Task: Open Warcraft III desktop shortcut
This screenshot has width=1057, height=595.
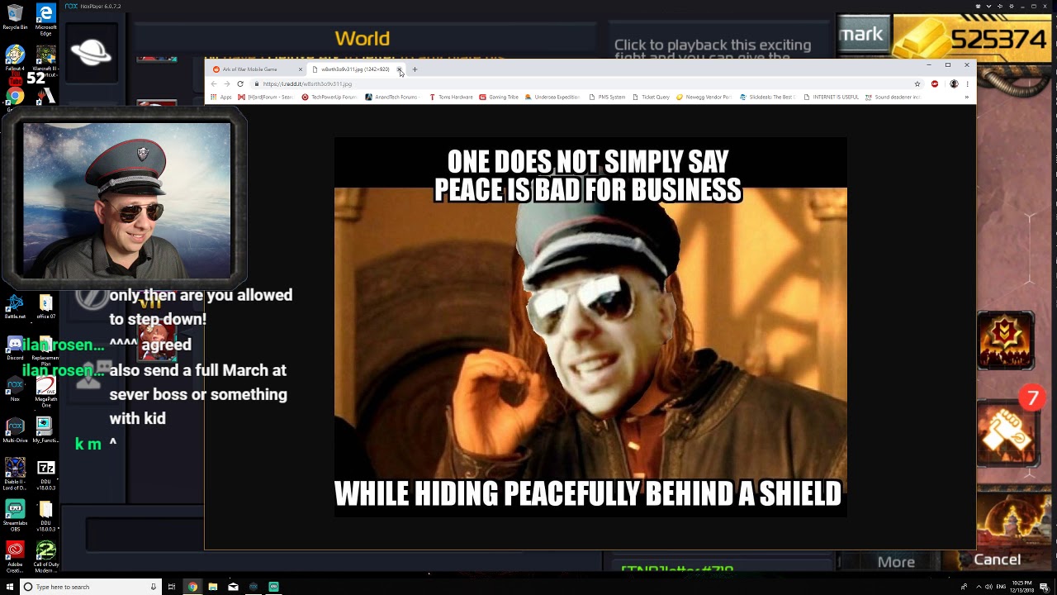Action: [45, 58]
